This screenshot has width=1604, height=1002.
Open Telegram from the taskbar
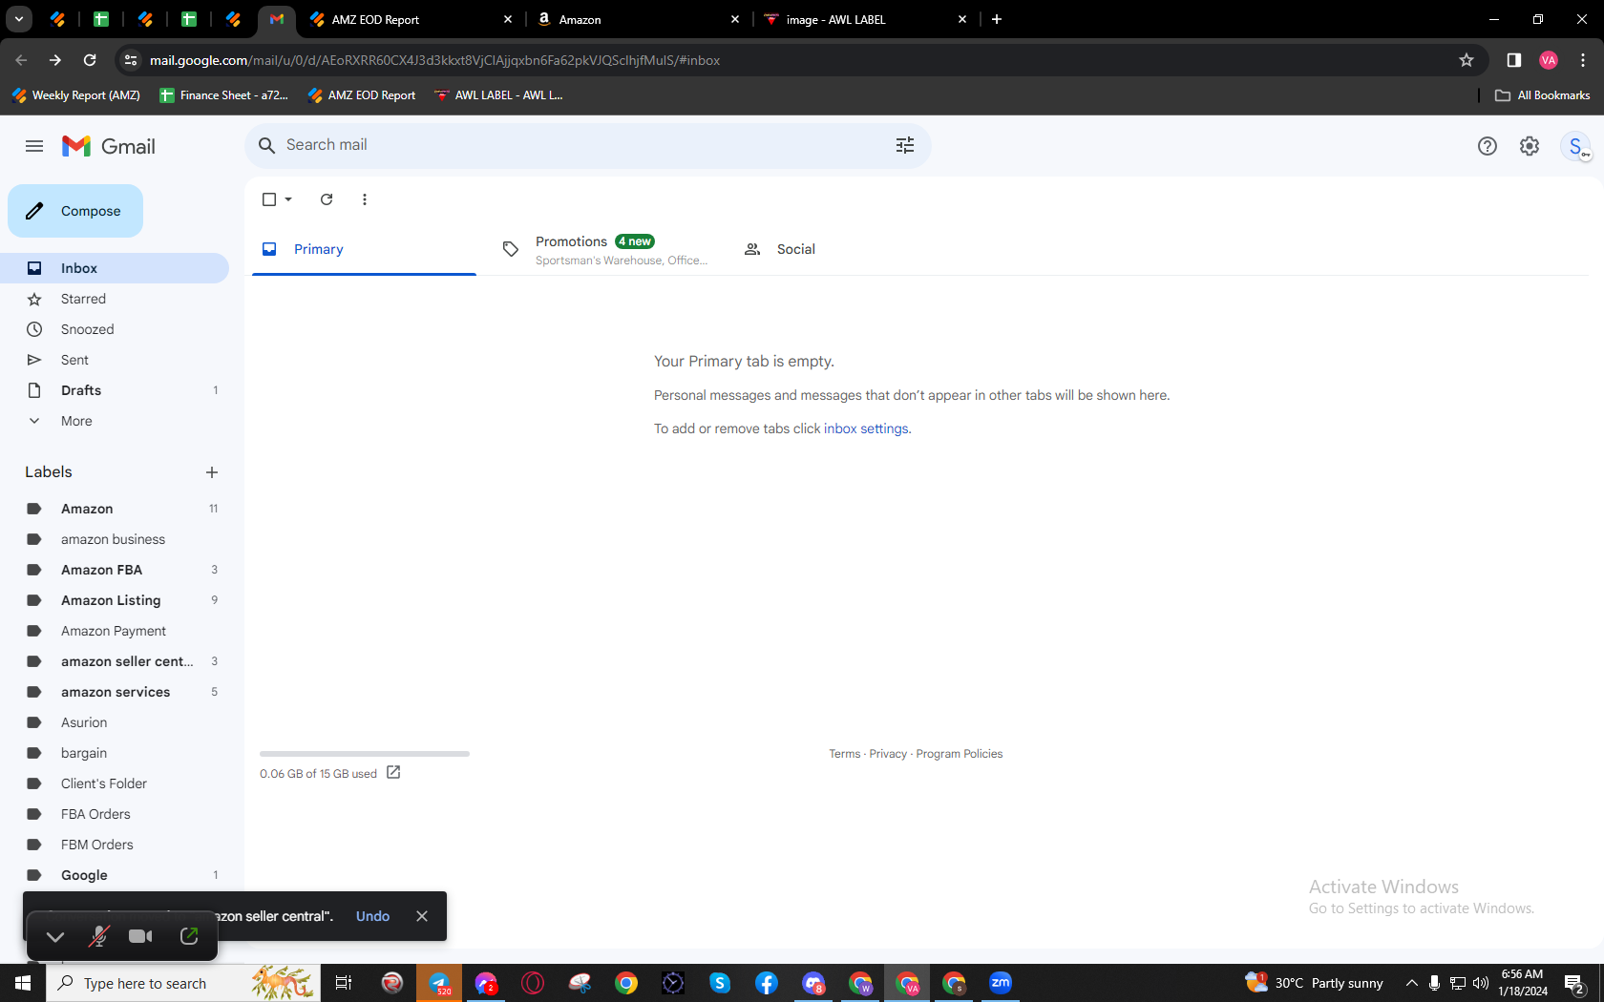coord(439,983)
